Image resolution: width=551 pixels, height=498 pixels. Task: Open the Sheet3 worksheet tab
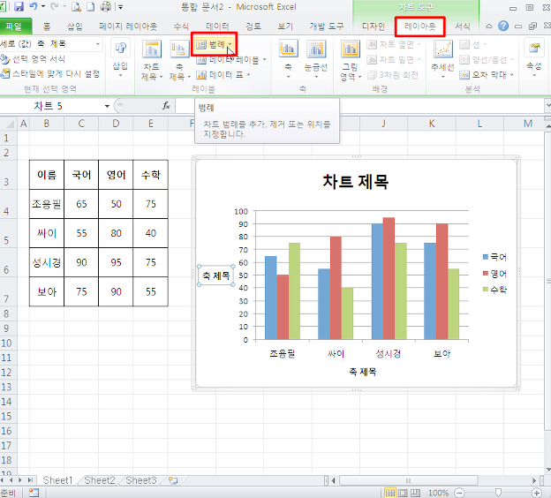(x=141, y=480)
